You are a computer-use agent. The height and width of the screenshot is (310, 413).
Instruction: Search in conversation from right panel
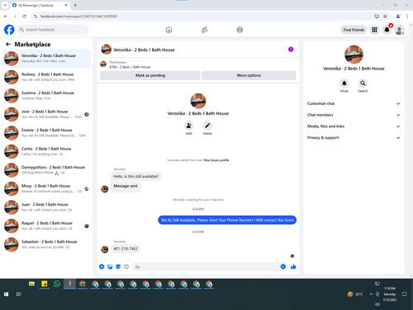[363, 83]
